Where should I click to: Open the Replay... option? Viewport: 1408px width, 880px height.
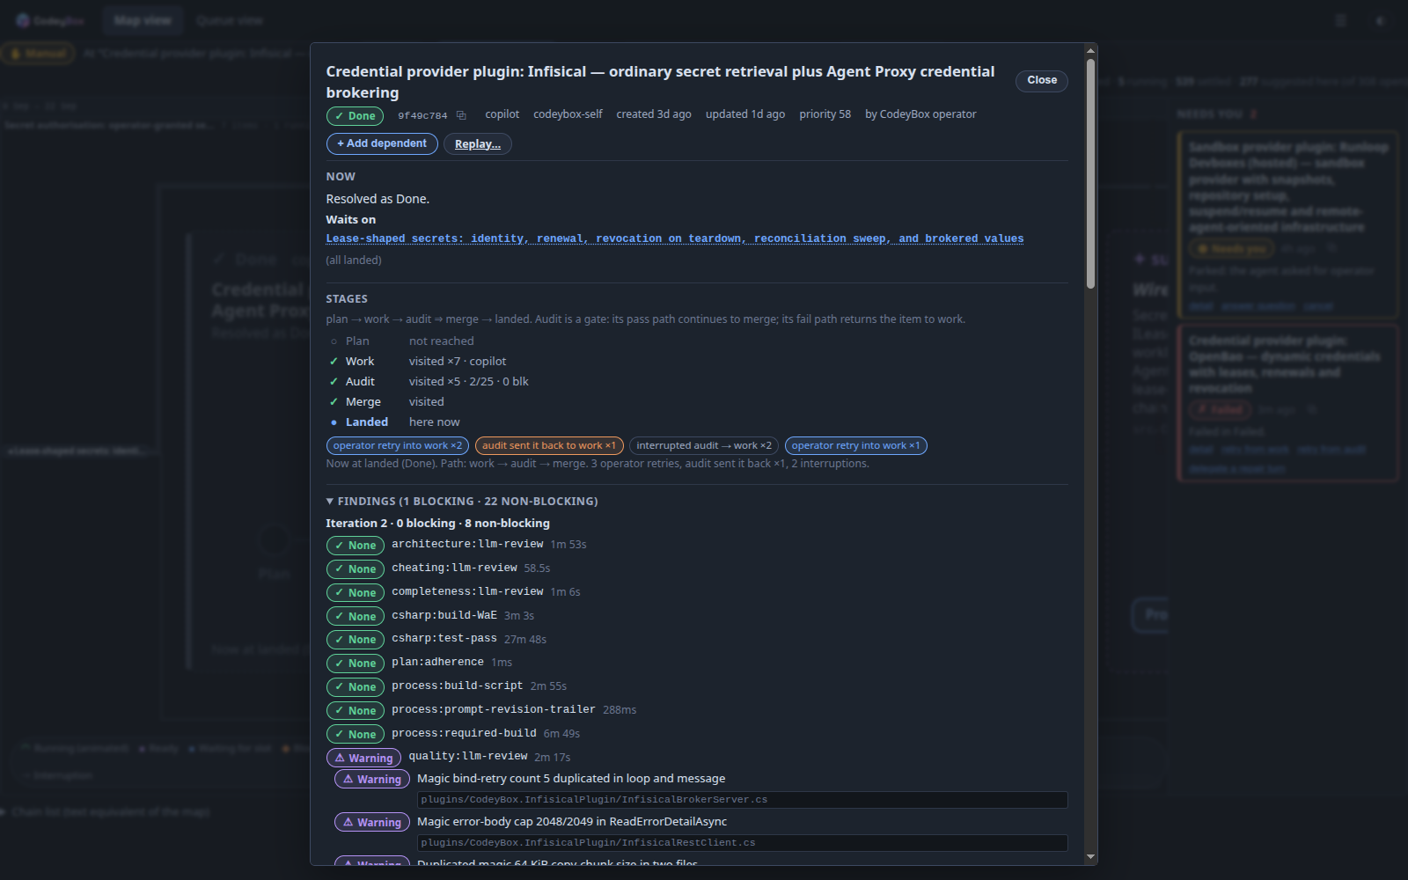[478, 144]
